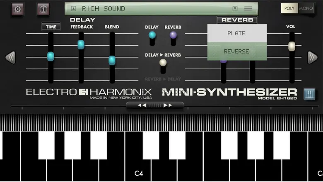
Task: Open the info icon button
Action: pyautogui.click(x=43, y=9)
